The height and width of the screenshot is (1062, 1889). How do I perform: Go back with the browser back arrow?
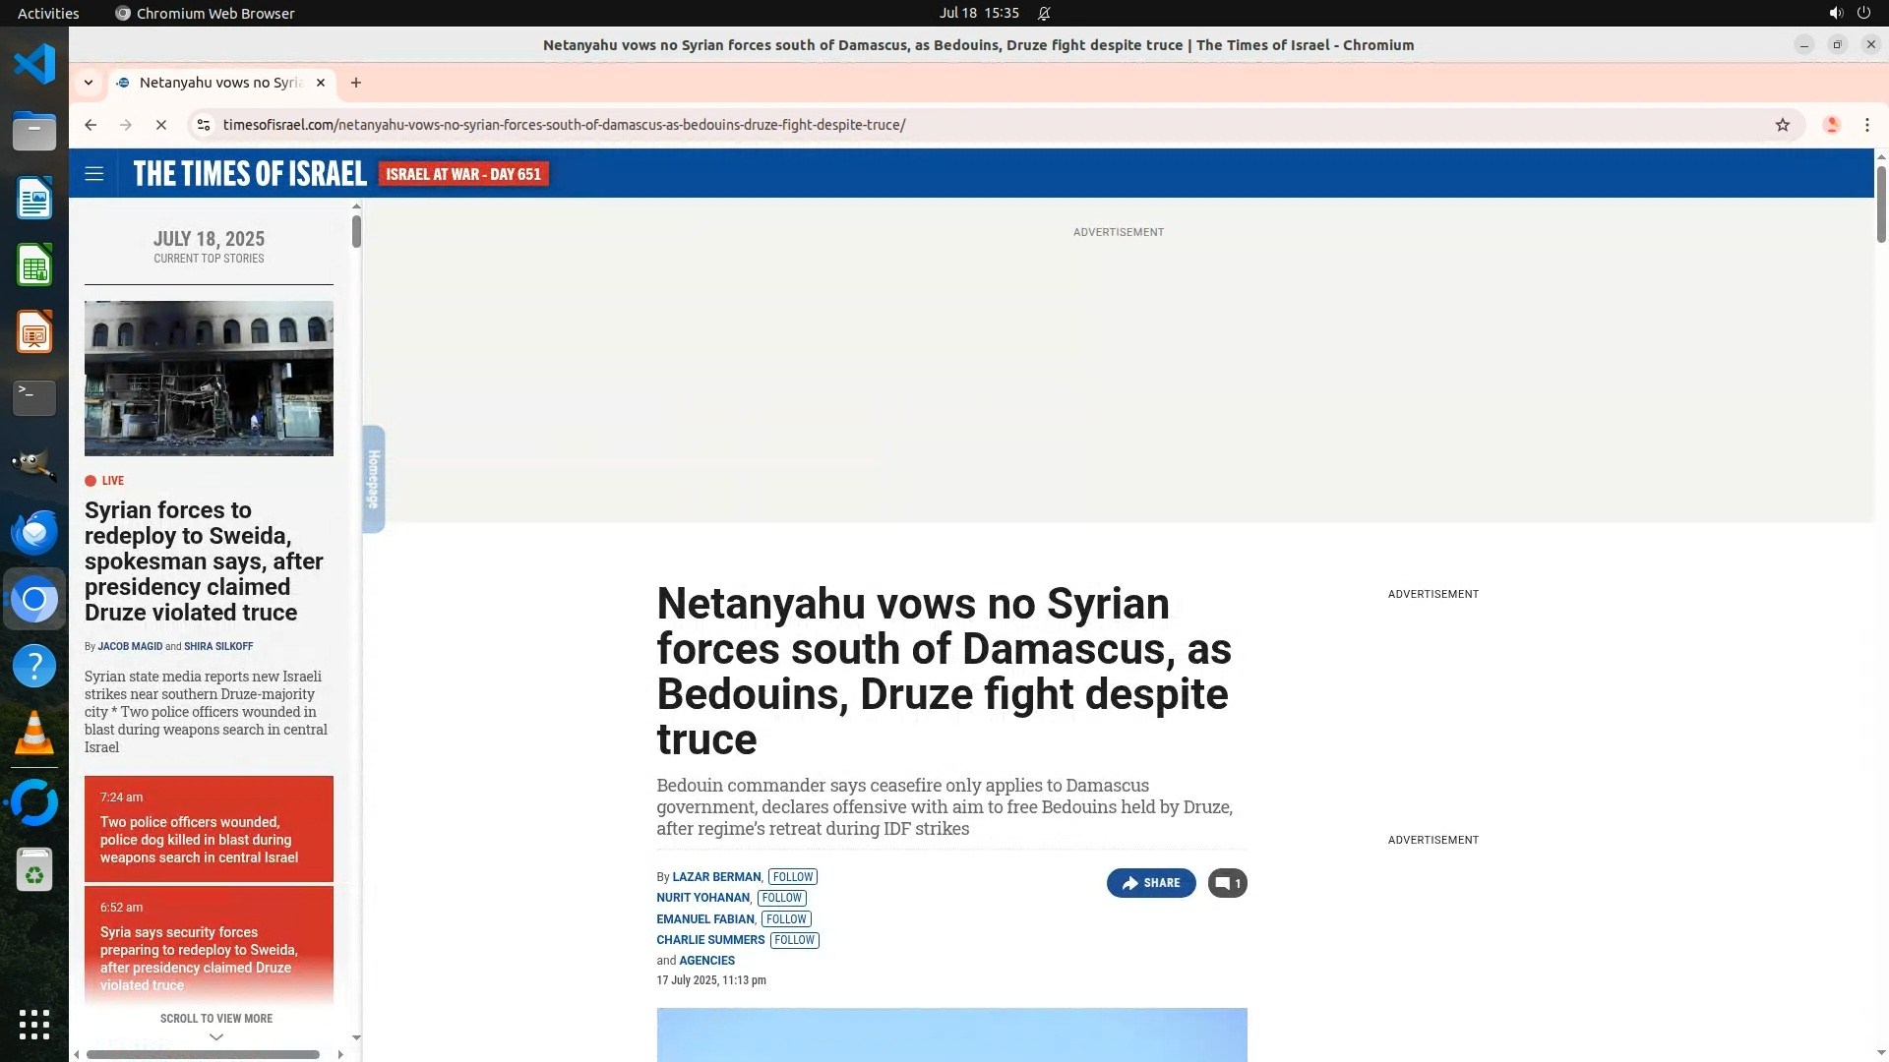[x=91, y=125]
